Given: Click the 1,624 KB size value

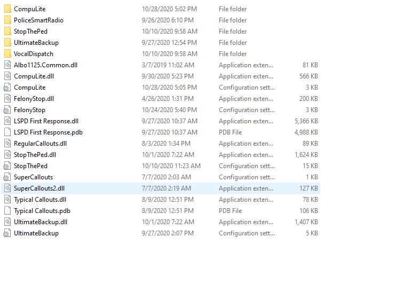Looking at the screenshot, I should [x=306, y=155].
